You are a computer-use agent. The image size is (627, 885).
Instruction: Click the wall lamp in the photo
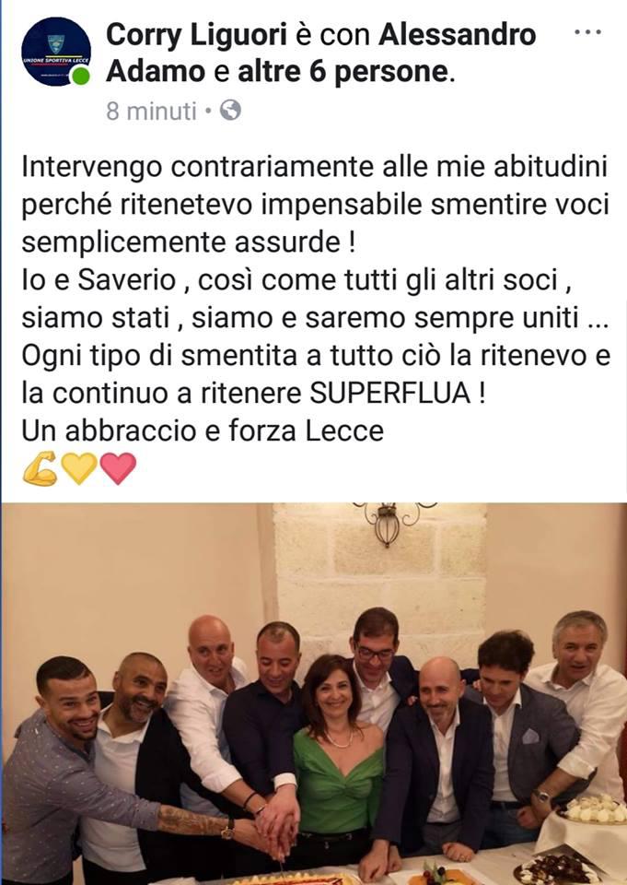(389, 525)
